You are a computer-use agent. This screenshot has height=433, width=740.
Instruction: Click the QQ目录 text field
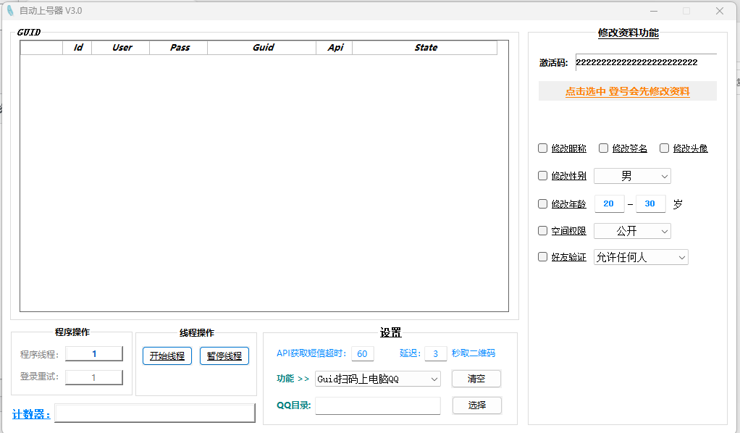point(377,405)
